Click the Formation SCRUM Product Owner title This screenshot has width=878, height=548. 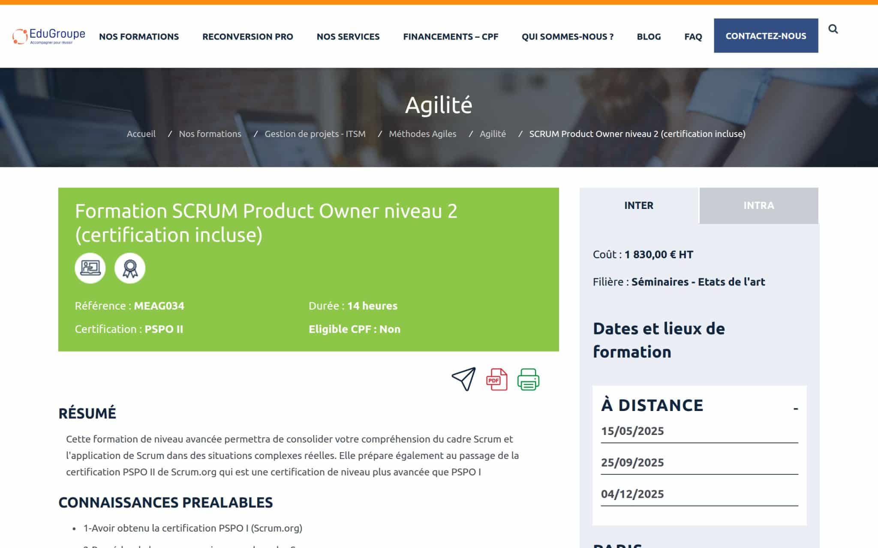(x=266, y=223)
